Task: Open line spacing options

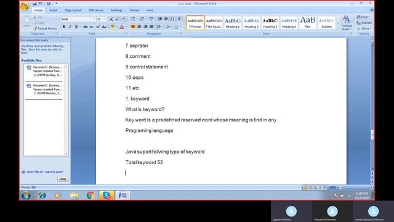Action: click(x=159, y=27)
